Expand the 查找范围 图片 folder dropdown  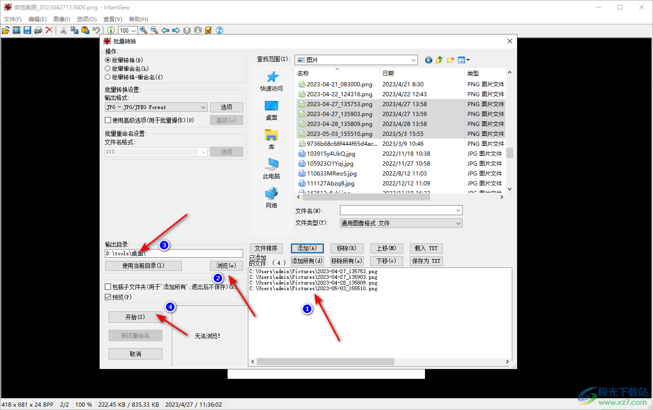point(356,60)
